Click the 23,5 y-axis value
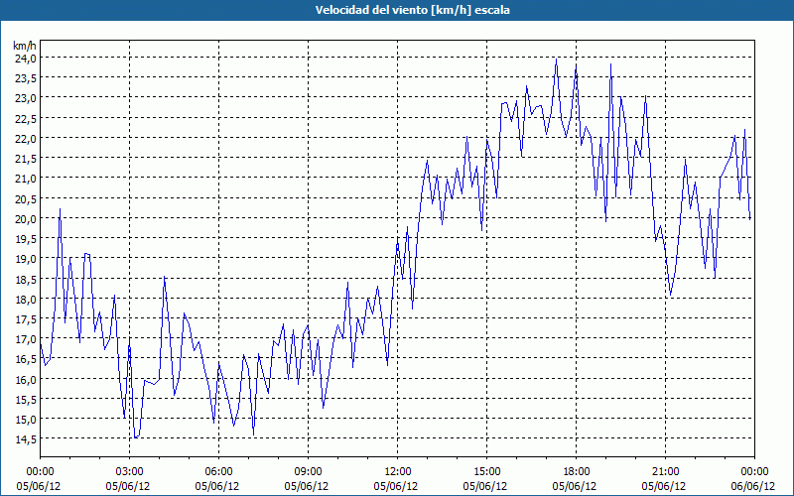 click(x=25, y=78)
